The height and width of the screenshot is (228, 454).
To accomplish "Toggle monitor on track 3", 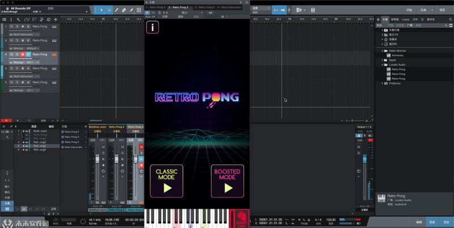I will (28, 54).
